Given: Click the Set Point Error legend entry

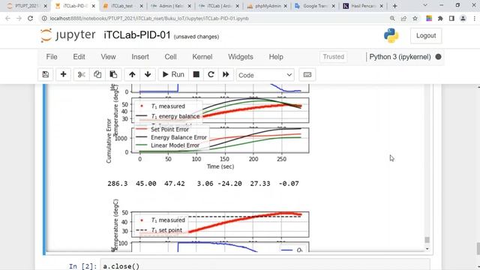Looking at the screenshot, I should point(162,130).
